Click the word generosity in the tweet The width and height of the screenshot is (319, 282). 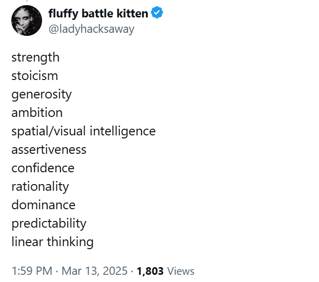click(42, 95)
